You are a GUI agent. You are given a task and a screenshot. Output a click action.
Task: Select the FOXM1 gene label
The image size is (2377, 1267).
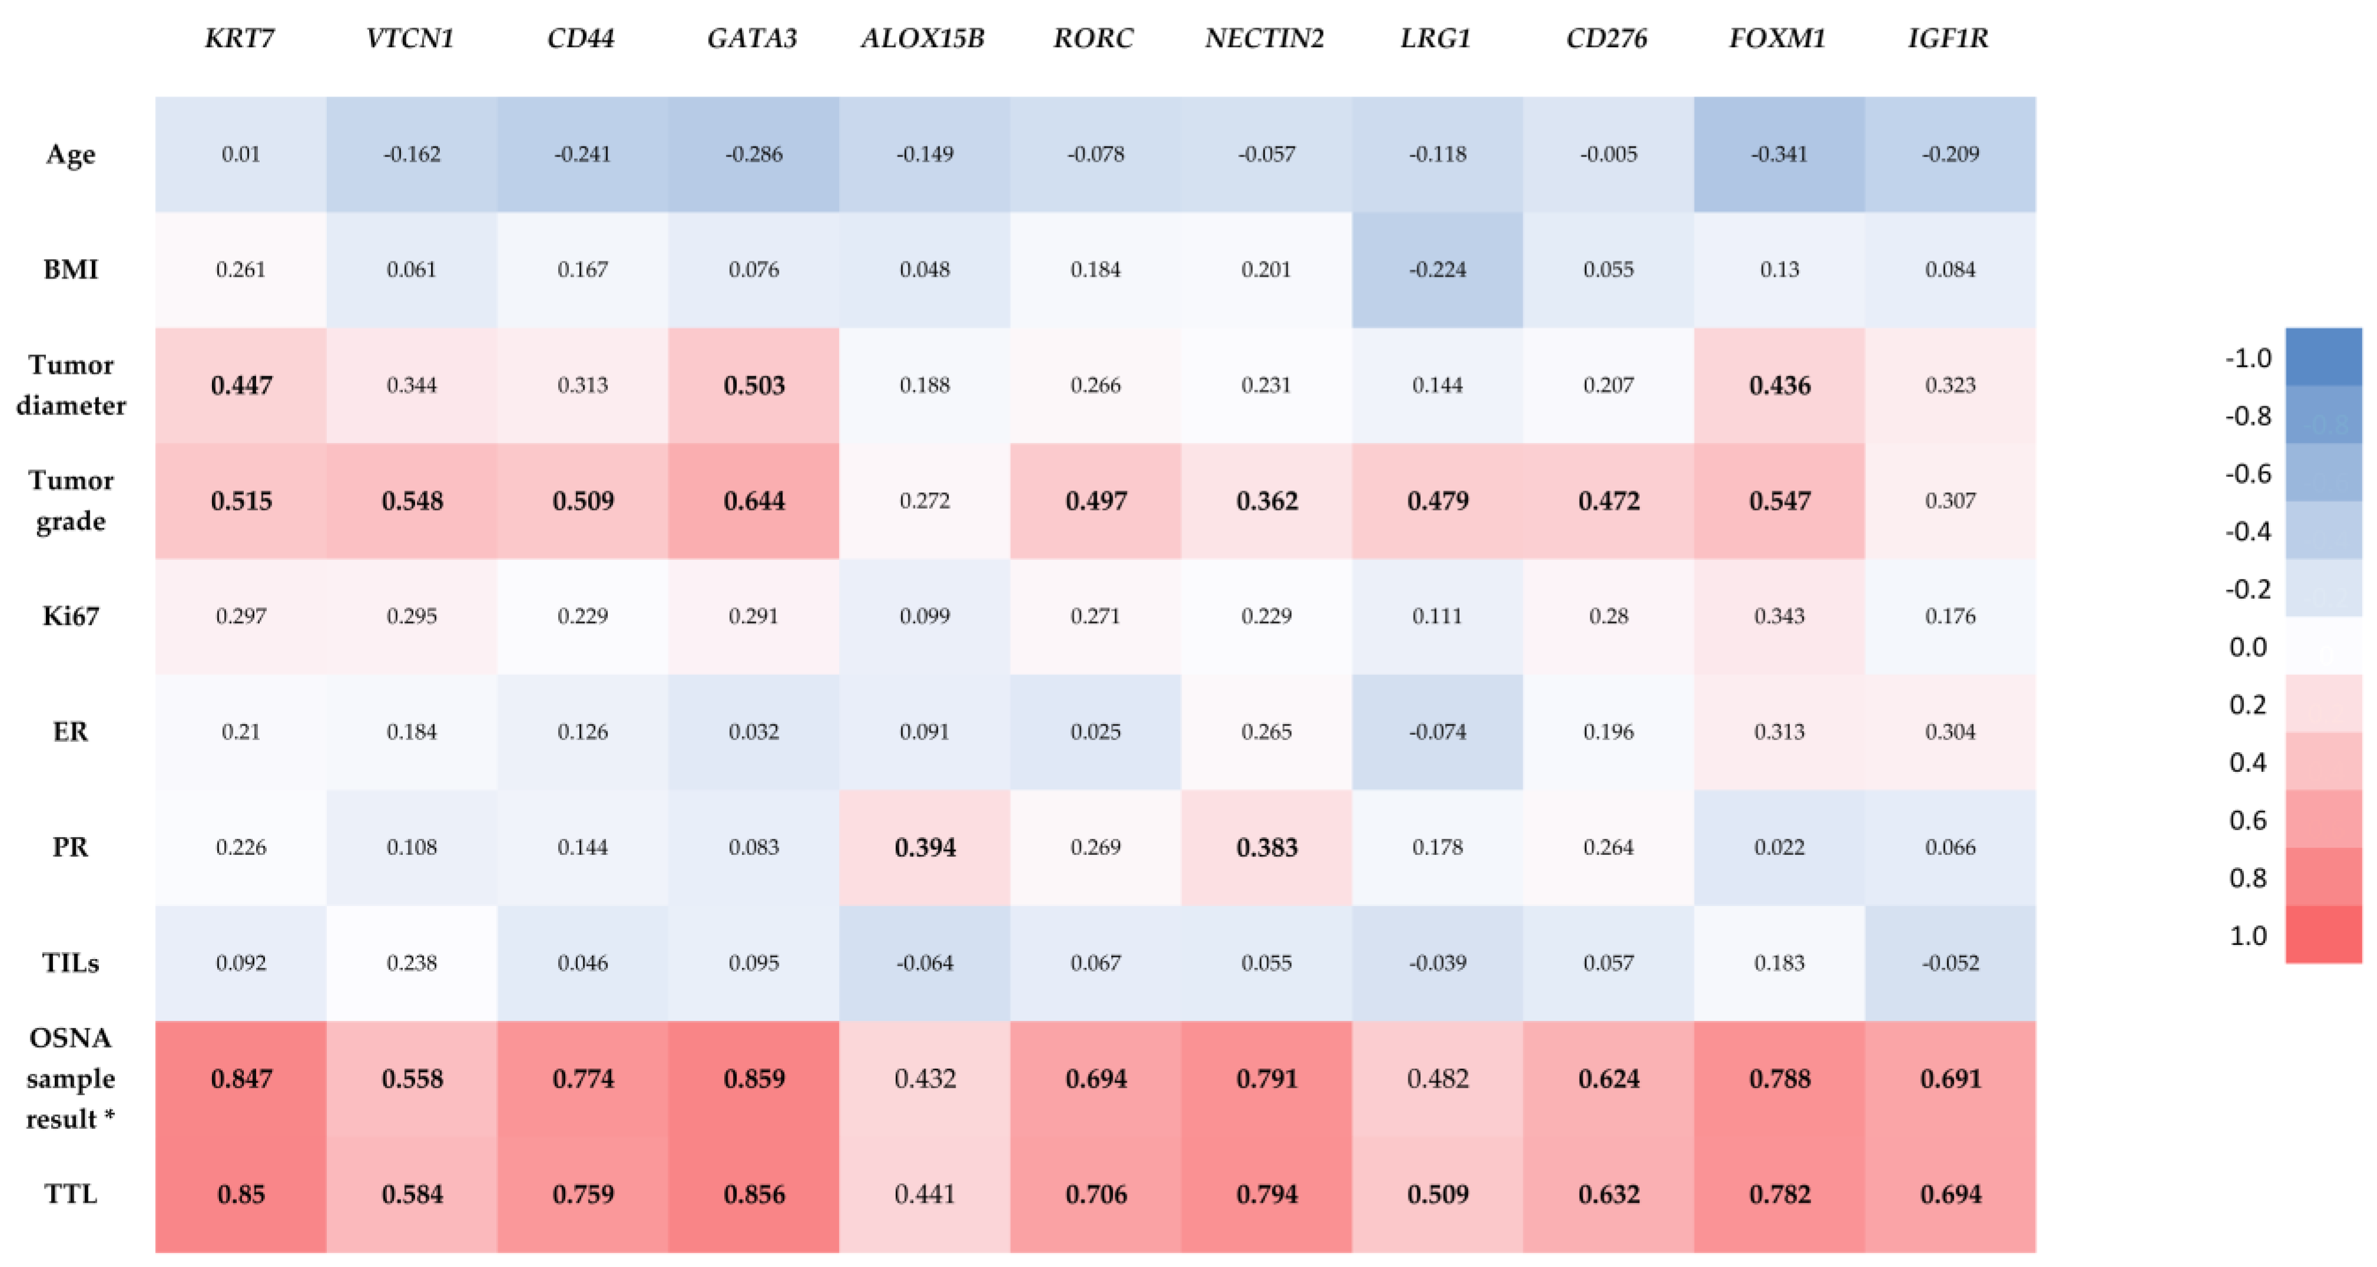pos(1777,38)
